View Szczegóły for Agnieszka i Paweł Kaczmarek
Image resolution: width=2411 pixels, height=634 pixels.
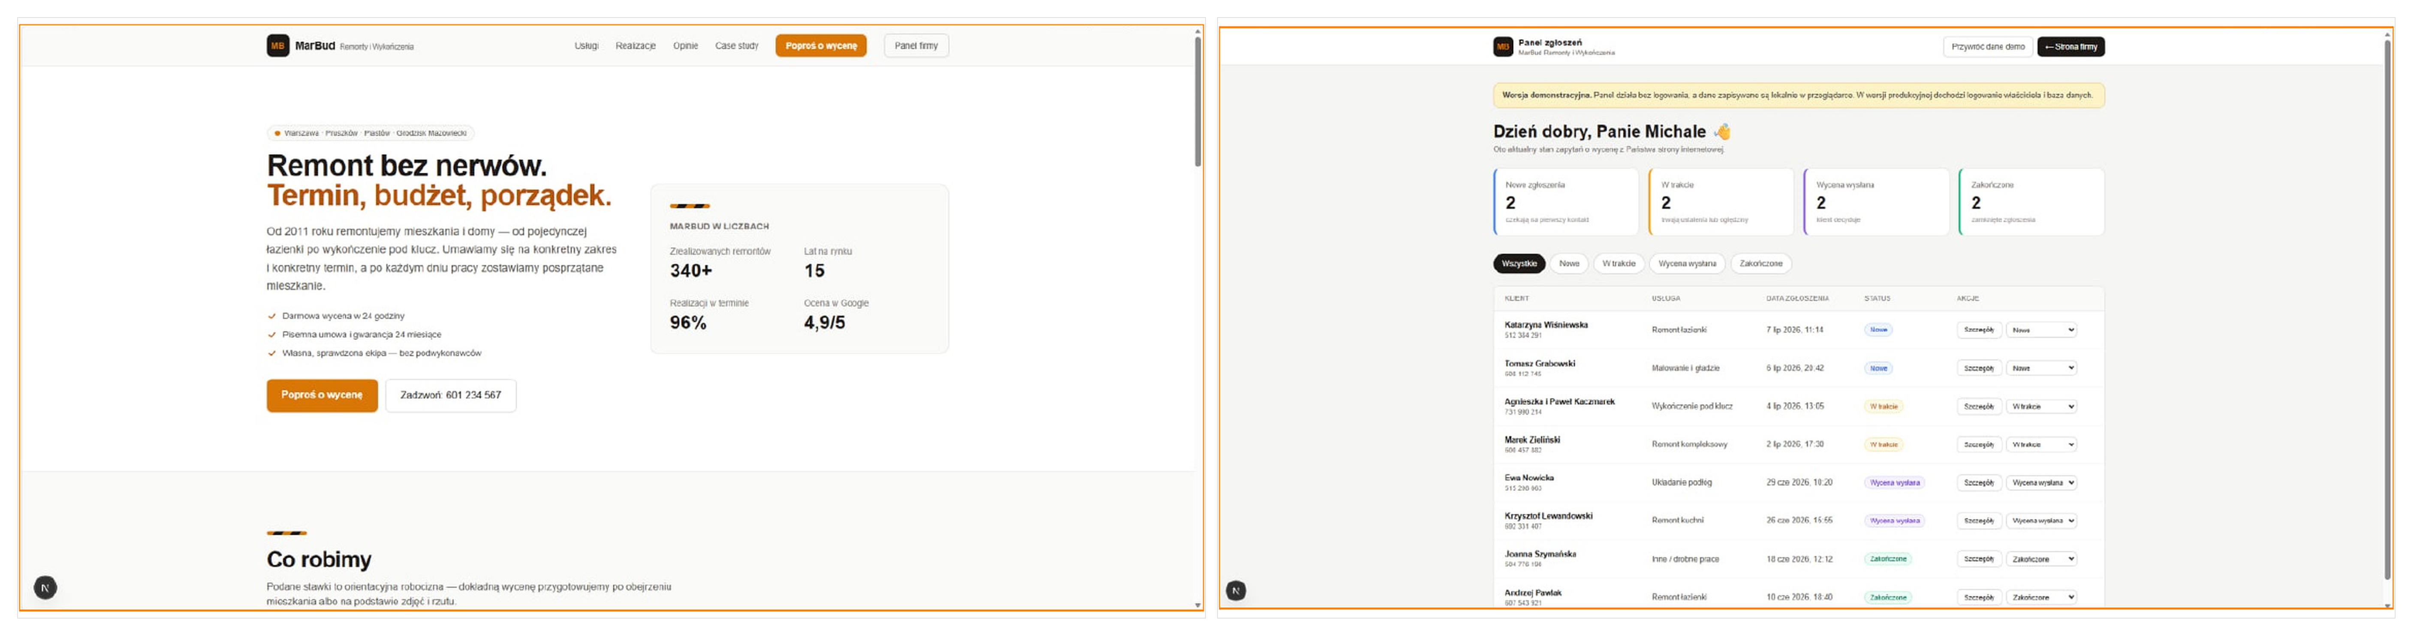(x=1980, y=407)
